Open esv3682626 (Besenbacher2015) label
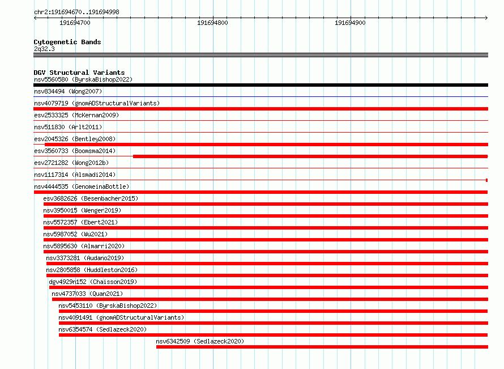 tap(91, 198)
